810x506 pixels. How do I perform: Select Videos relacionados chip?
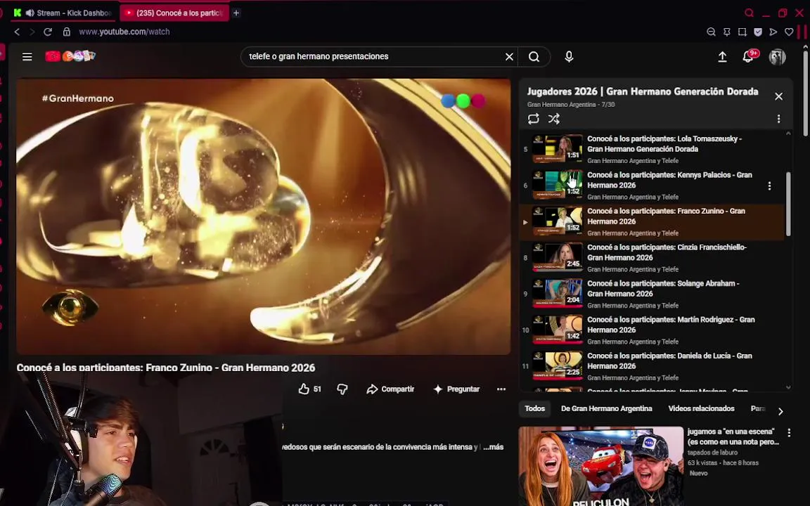701,408
